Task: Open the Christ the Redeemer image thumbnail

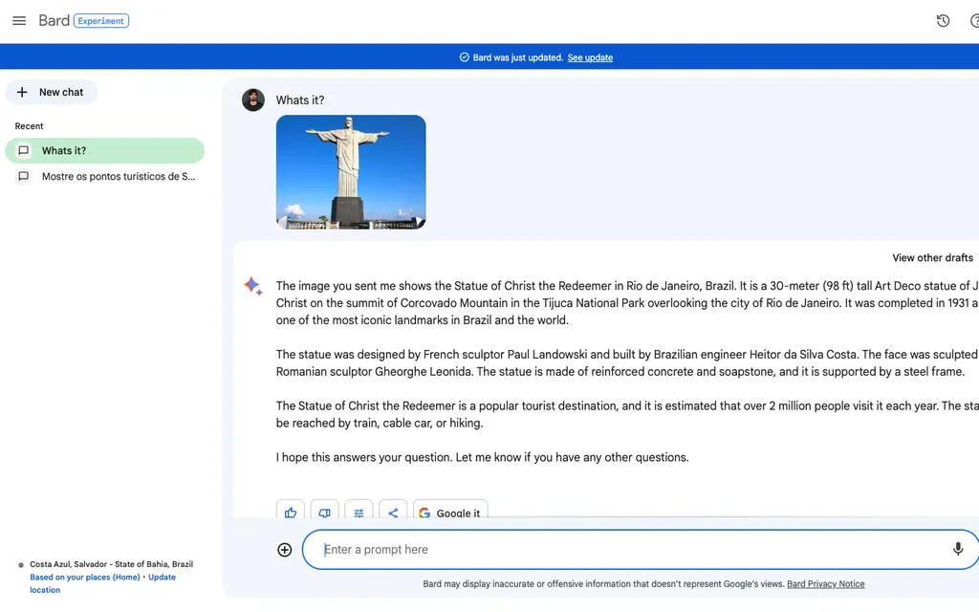Action: tap(351, 172)
